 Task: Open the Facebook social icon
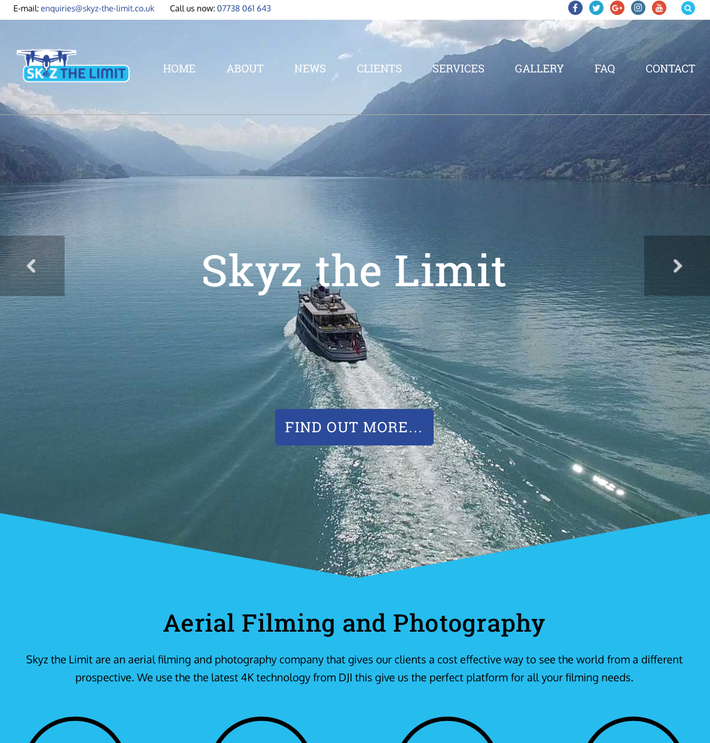[x=575, y=8]
